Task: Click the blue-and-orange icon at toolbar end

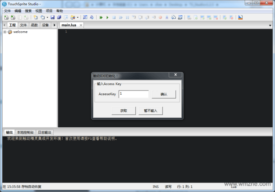Action: (x=241, y=17)
